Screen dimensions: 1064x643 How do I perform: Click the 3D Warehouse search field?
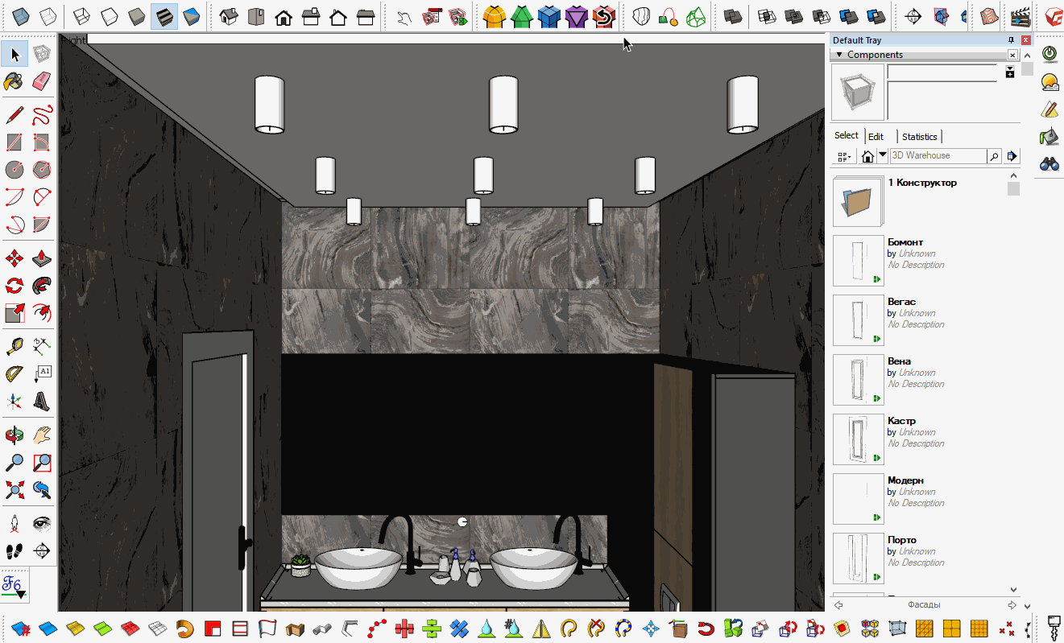point(937,155)
